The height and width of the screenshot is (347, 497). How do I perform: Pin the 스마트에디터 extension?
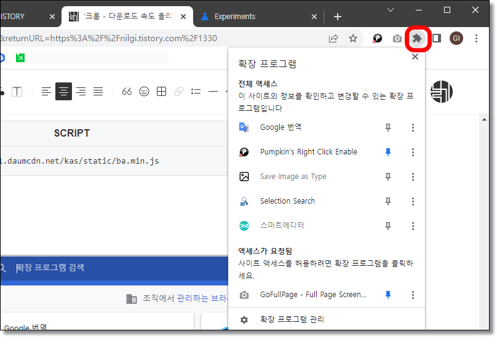[388, 226]
